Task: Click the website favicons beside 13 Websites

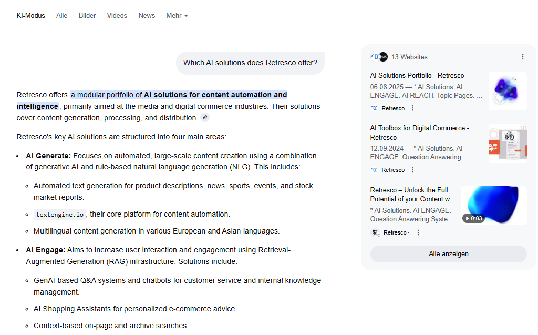Action: point(379,57)
